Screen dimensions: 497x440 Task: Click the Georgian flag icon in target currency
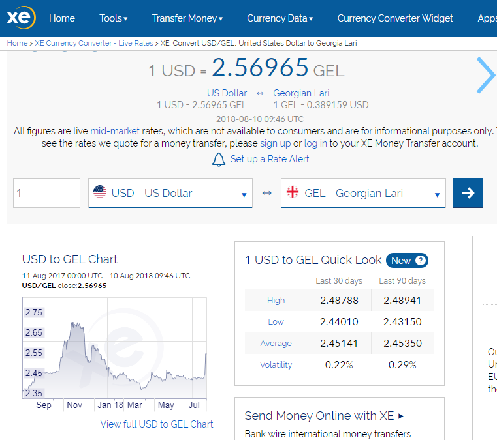[x=293, y=193]
